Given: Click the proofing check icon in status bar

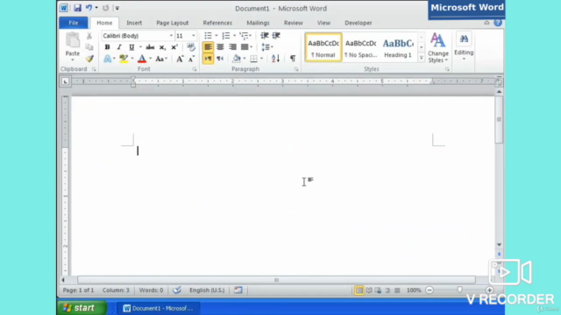Looking at the screenshot, I should click(x=177, y=290).
